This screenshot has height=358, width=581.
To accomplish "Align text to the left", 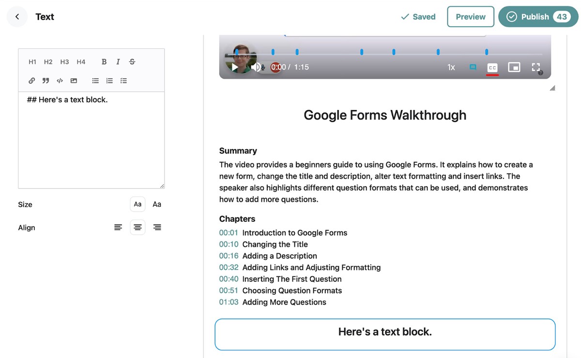I will click(118, 228).
